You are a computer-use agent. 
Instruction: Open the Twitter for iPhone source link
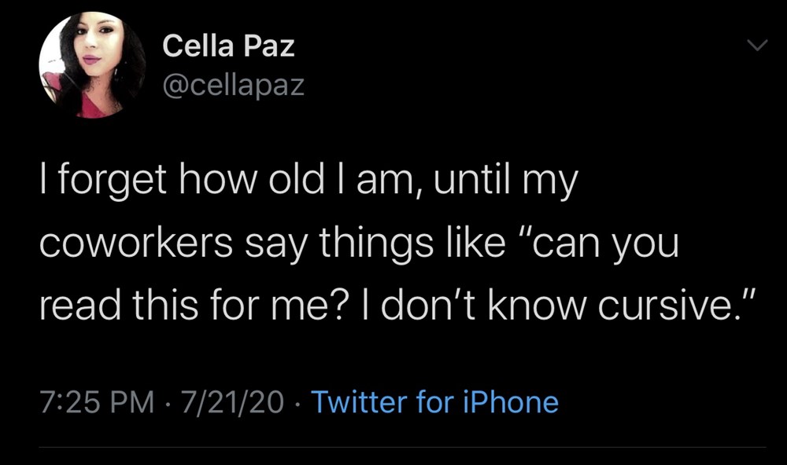[x=435, y=402]
